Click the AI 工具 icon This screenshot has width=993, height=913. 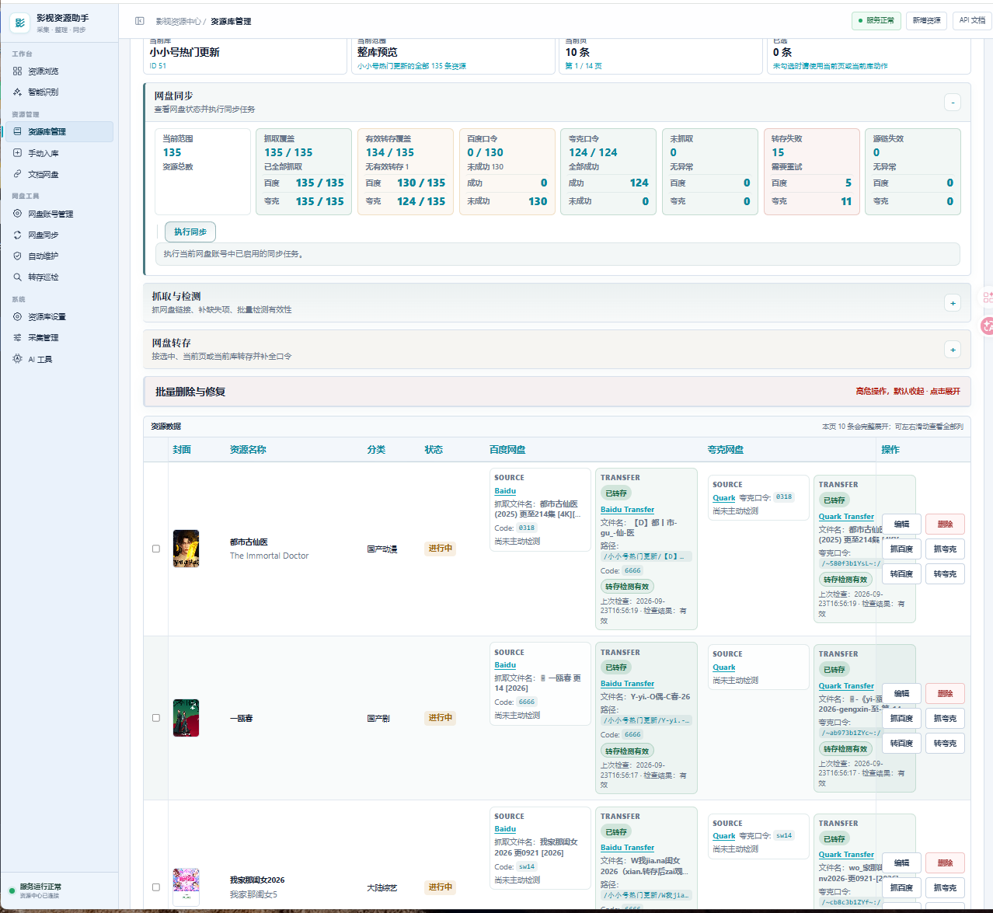coord(17,359)
